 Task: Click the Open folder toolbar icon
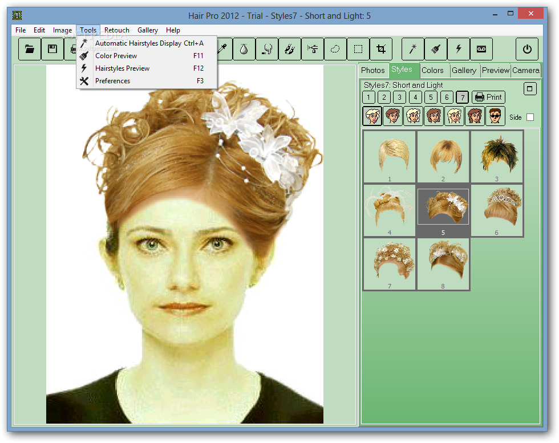coord(30,49)
